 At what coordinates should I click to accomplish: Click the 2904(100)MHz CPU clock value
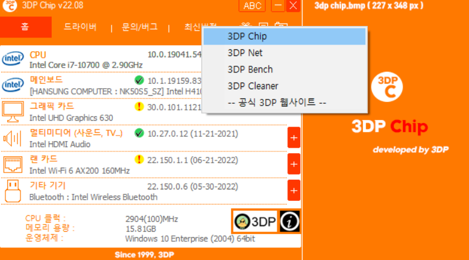[x=152, y=219]
